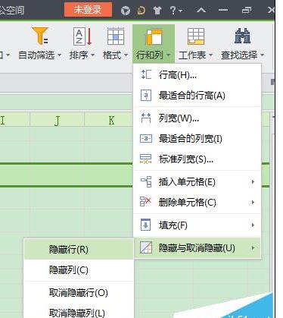
Task: Click the binoculars Find icon
Action: [x=242, y=36]
